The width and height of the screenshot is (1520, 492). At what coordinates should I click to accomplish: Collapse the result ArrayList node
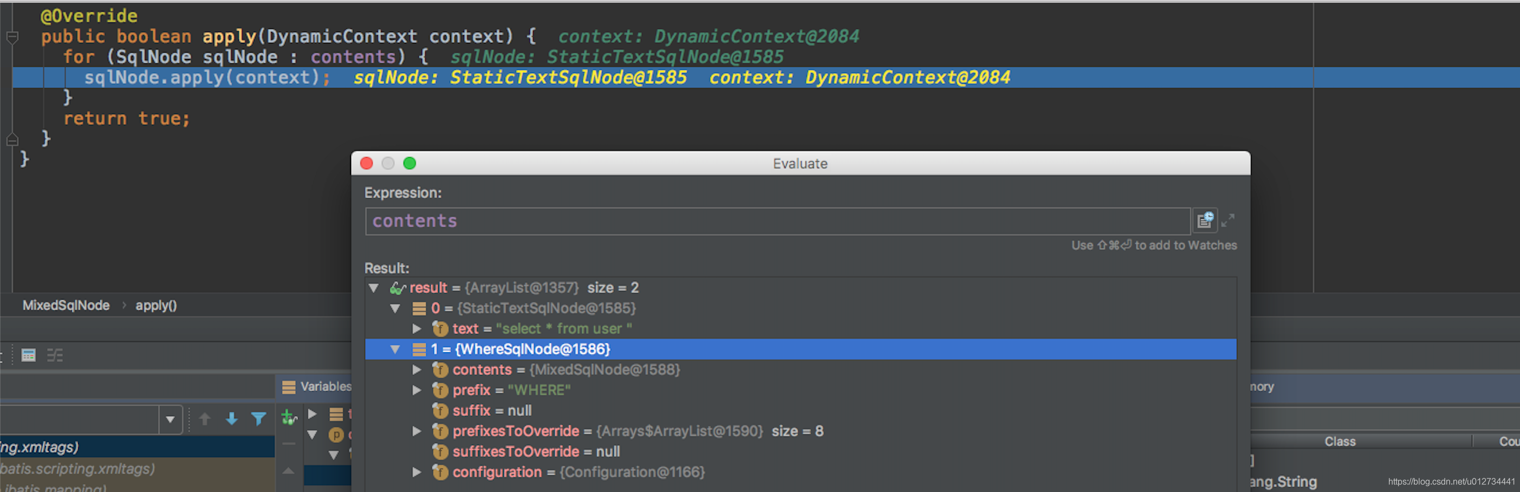coord(374,288)
